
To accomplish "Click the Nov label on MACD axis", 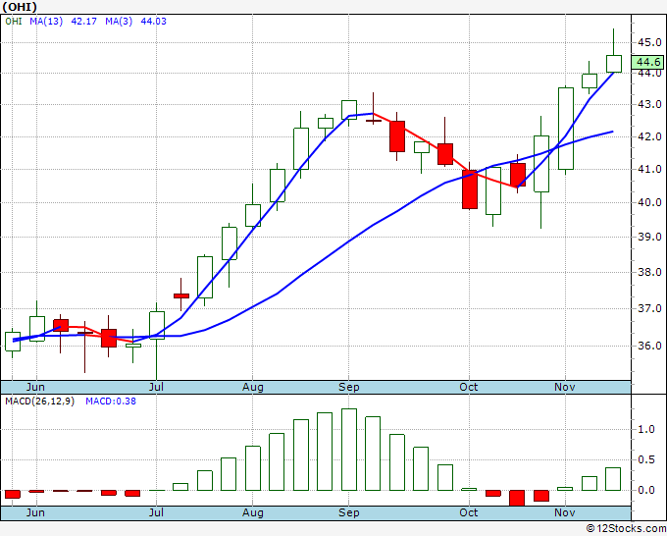I will [564, 512].
